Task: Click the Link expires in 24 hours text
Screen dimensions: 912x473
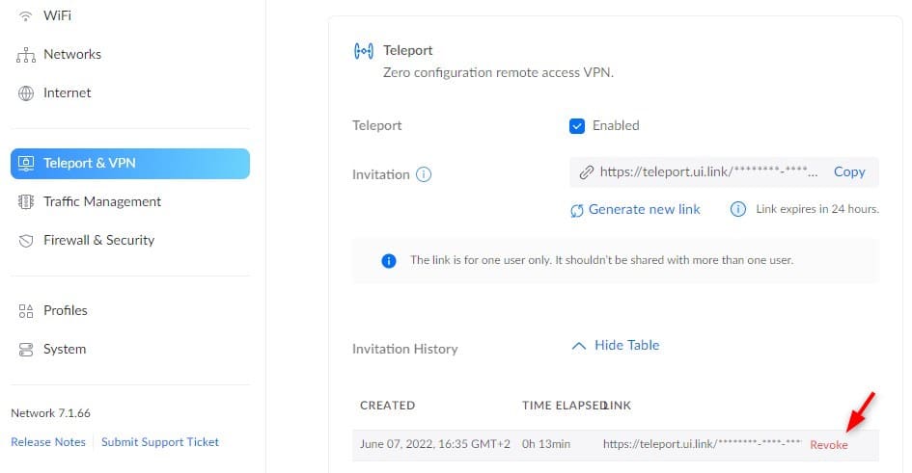Action: coord(817,209)
